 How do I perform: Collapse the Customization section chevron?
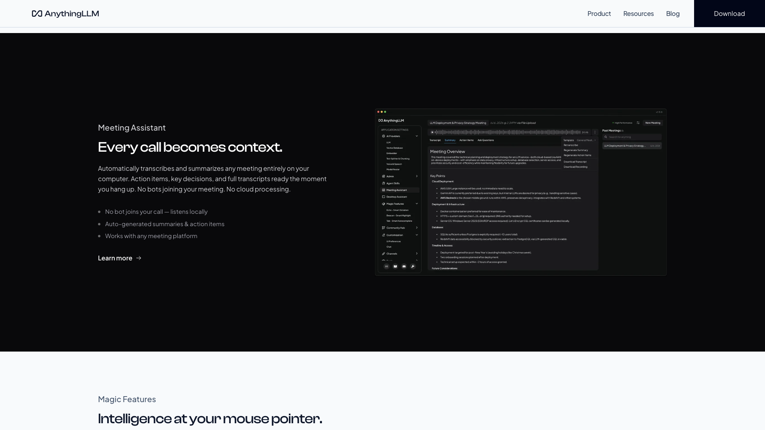click(417, 235)
